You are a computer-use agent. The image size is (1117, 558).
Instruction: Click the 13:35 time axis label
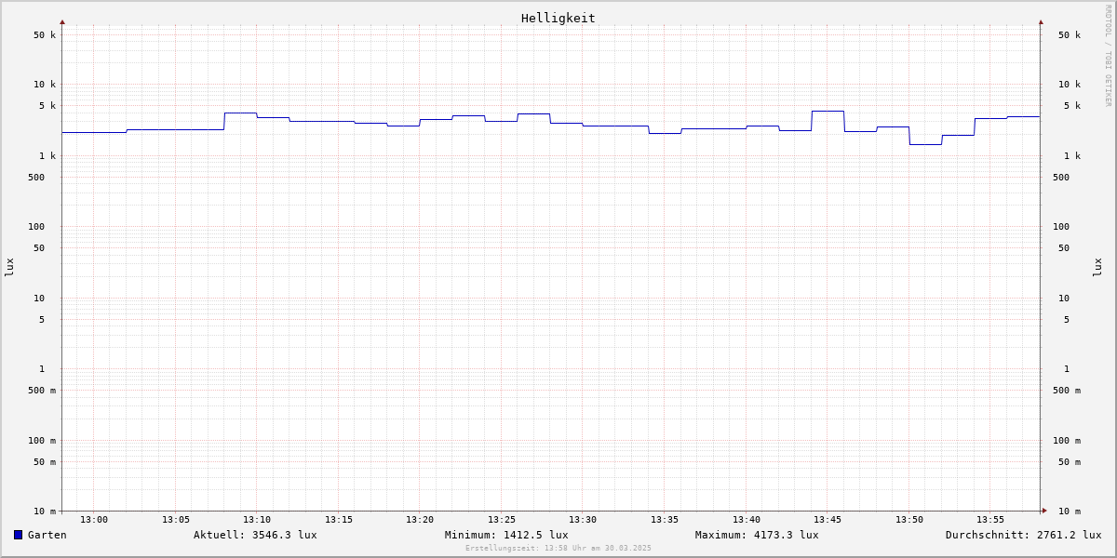(x=665, y=520)
